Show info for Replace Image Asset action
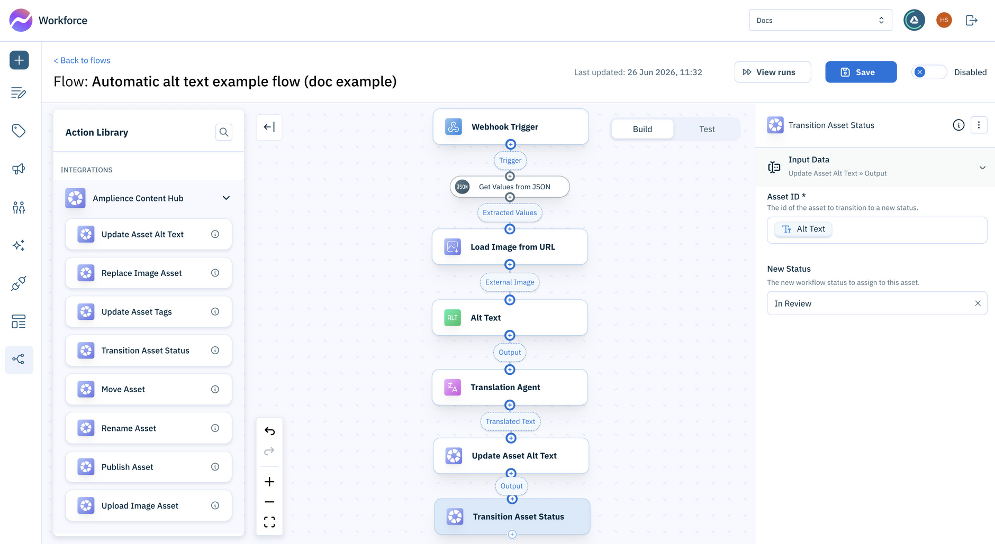This screenshot has width=995, height=544. coord(215,273)
